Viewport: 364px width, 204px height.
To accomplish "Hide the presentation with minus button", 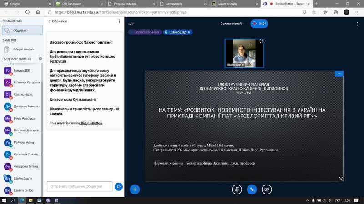I will click(x=339, y=73).
